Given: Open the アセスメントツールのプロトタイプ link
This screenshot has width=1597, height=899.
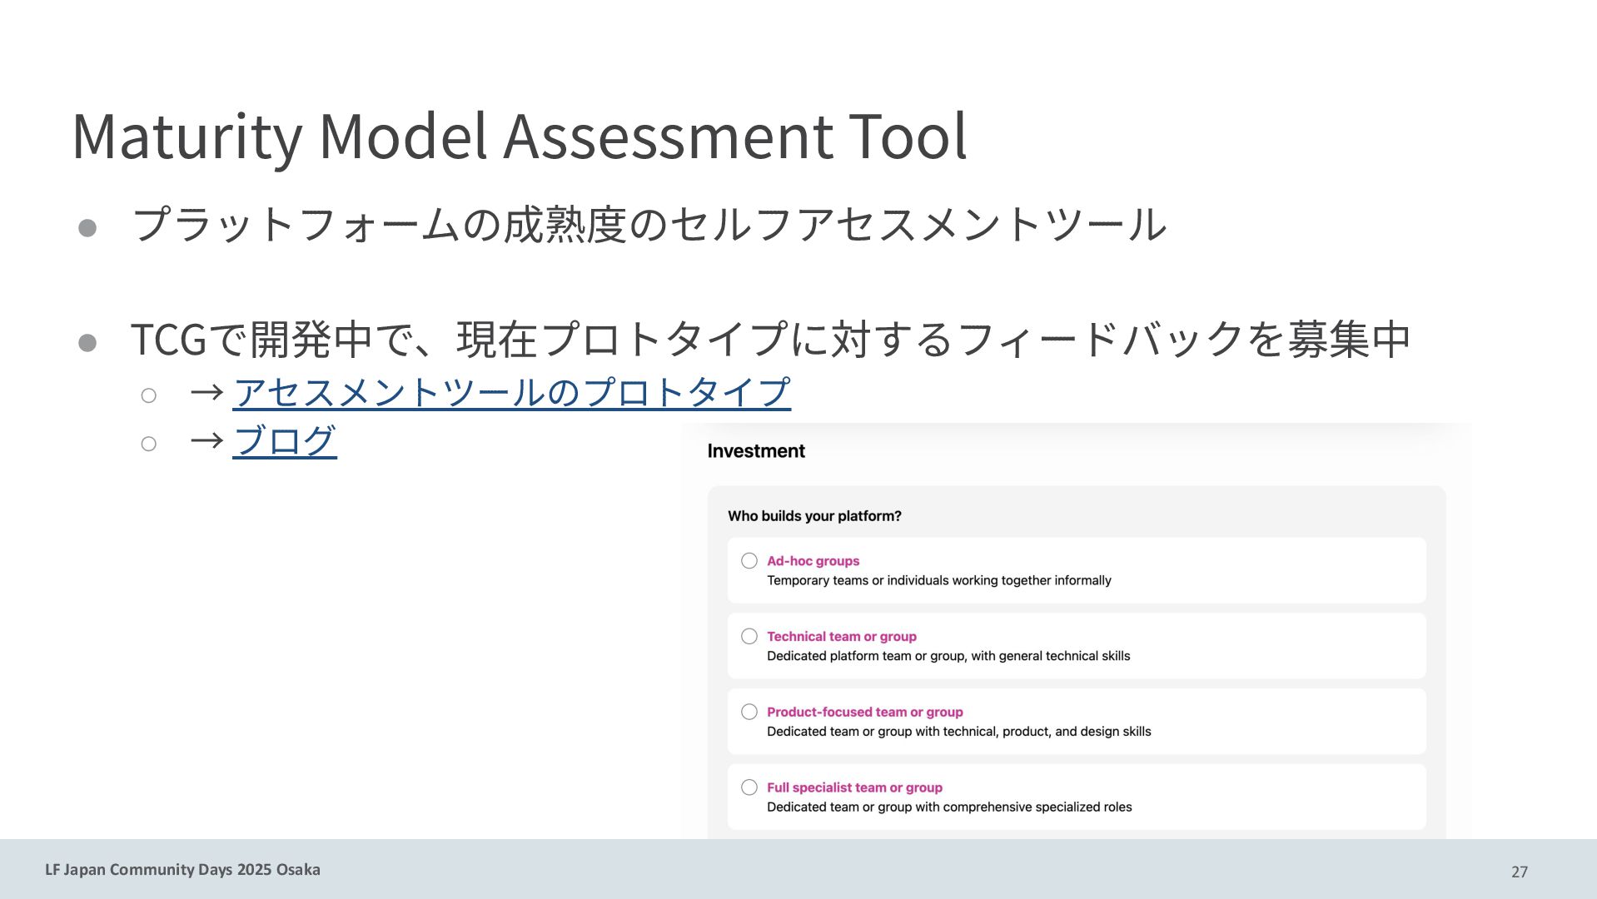Looking at the screenshot, I should [x=511, y=391].
